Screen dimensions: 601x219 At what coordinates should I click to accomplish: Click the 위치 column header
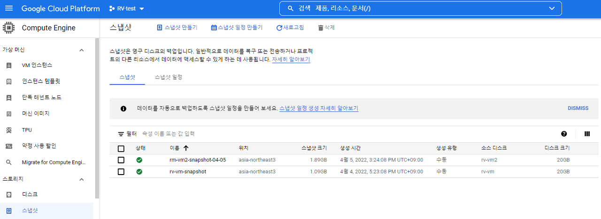(x=243, y=148)
